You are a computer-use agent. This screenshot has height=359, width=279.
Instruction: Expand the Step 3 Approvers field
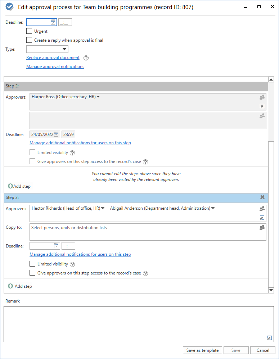(262, 218)
